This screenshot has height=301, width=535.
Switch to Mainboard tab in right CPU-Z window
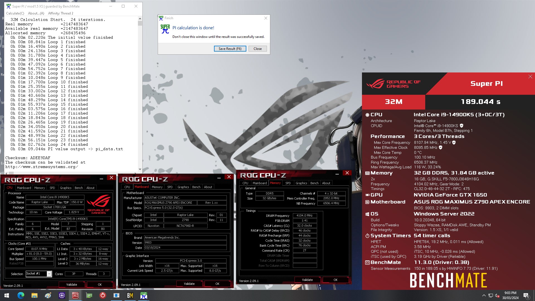tap(260, 183)
